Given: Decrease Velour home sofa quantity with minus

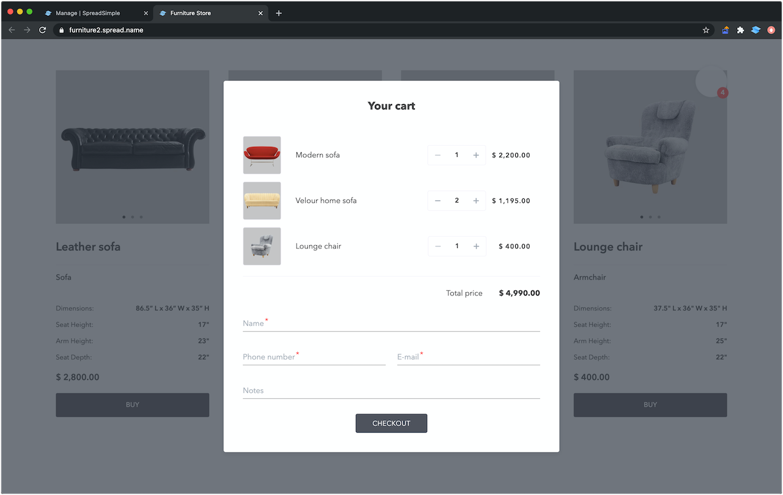Looking at the screenshot, I should click(x=437, y=200).
